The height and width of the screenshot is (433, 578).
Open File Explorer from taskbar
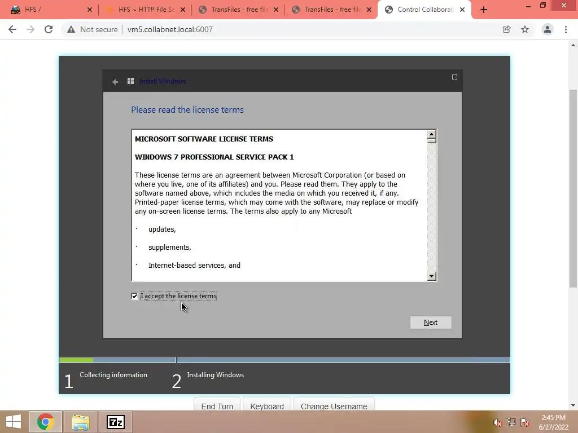[81, 422]
